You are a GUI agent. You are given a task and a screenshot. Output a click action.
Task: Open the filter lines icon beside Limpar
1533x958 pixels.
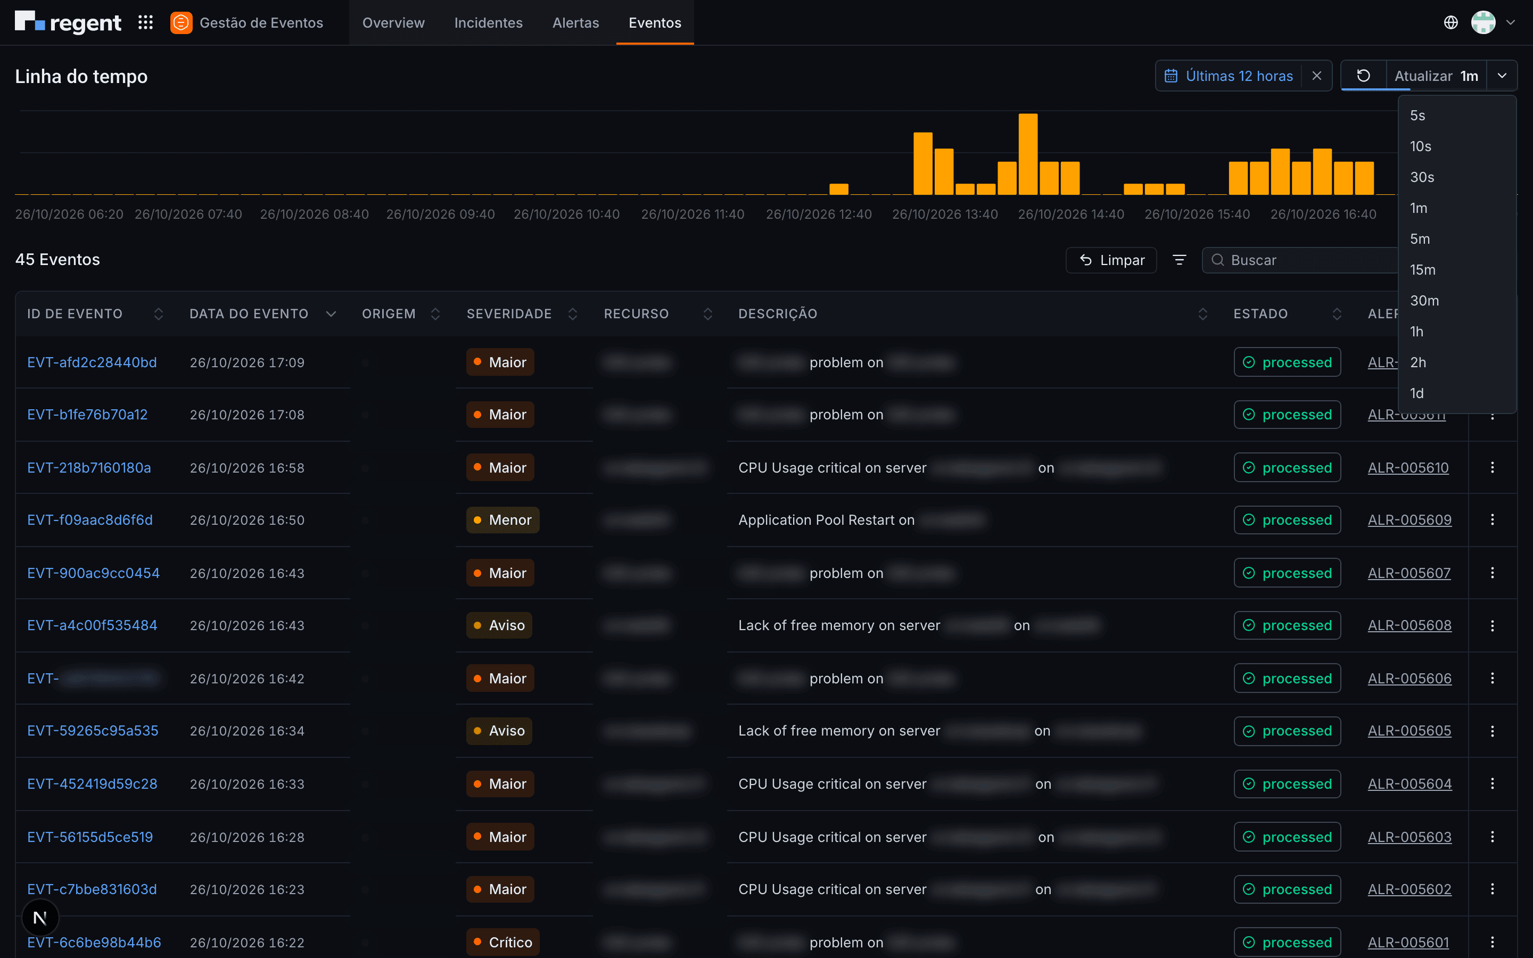coord(1179,260)
